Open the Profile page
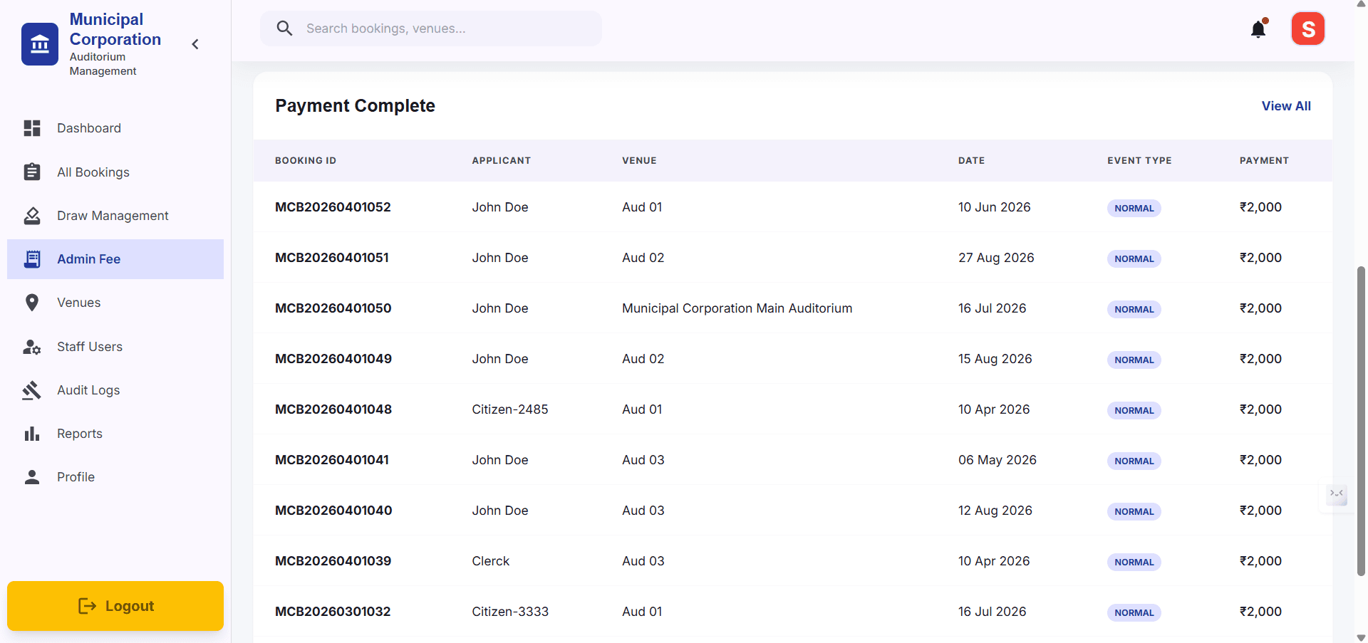The height and width of the screenshot is (643, 1368). coord(115,477)
